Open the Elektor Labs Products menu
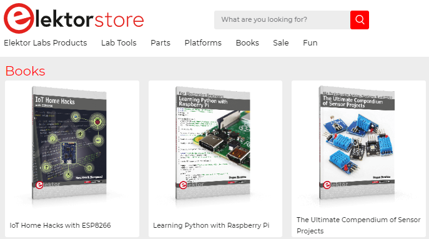 46,43
